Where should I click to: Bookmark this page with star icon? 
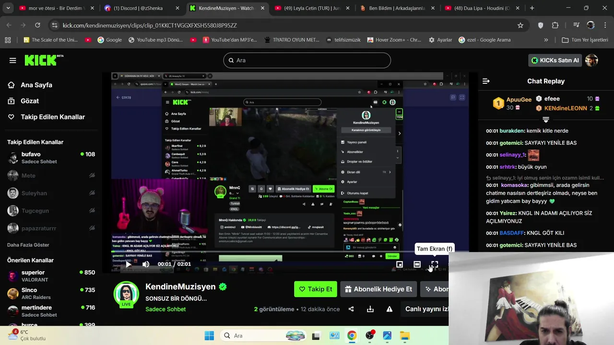520,25
